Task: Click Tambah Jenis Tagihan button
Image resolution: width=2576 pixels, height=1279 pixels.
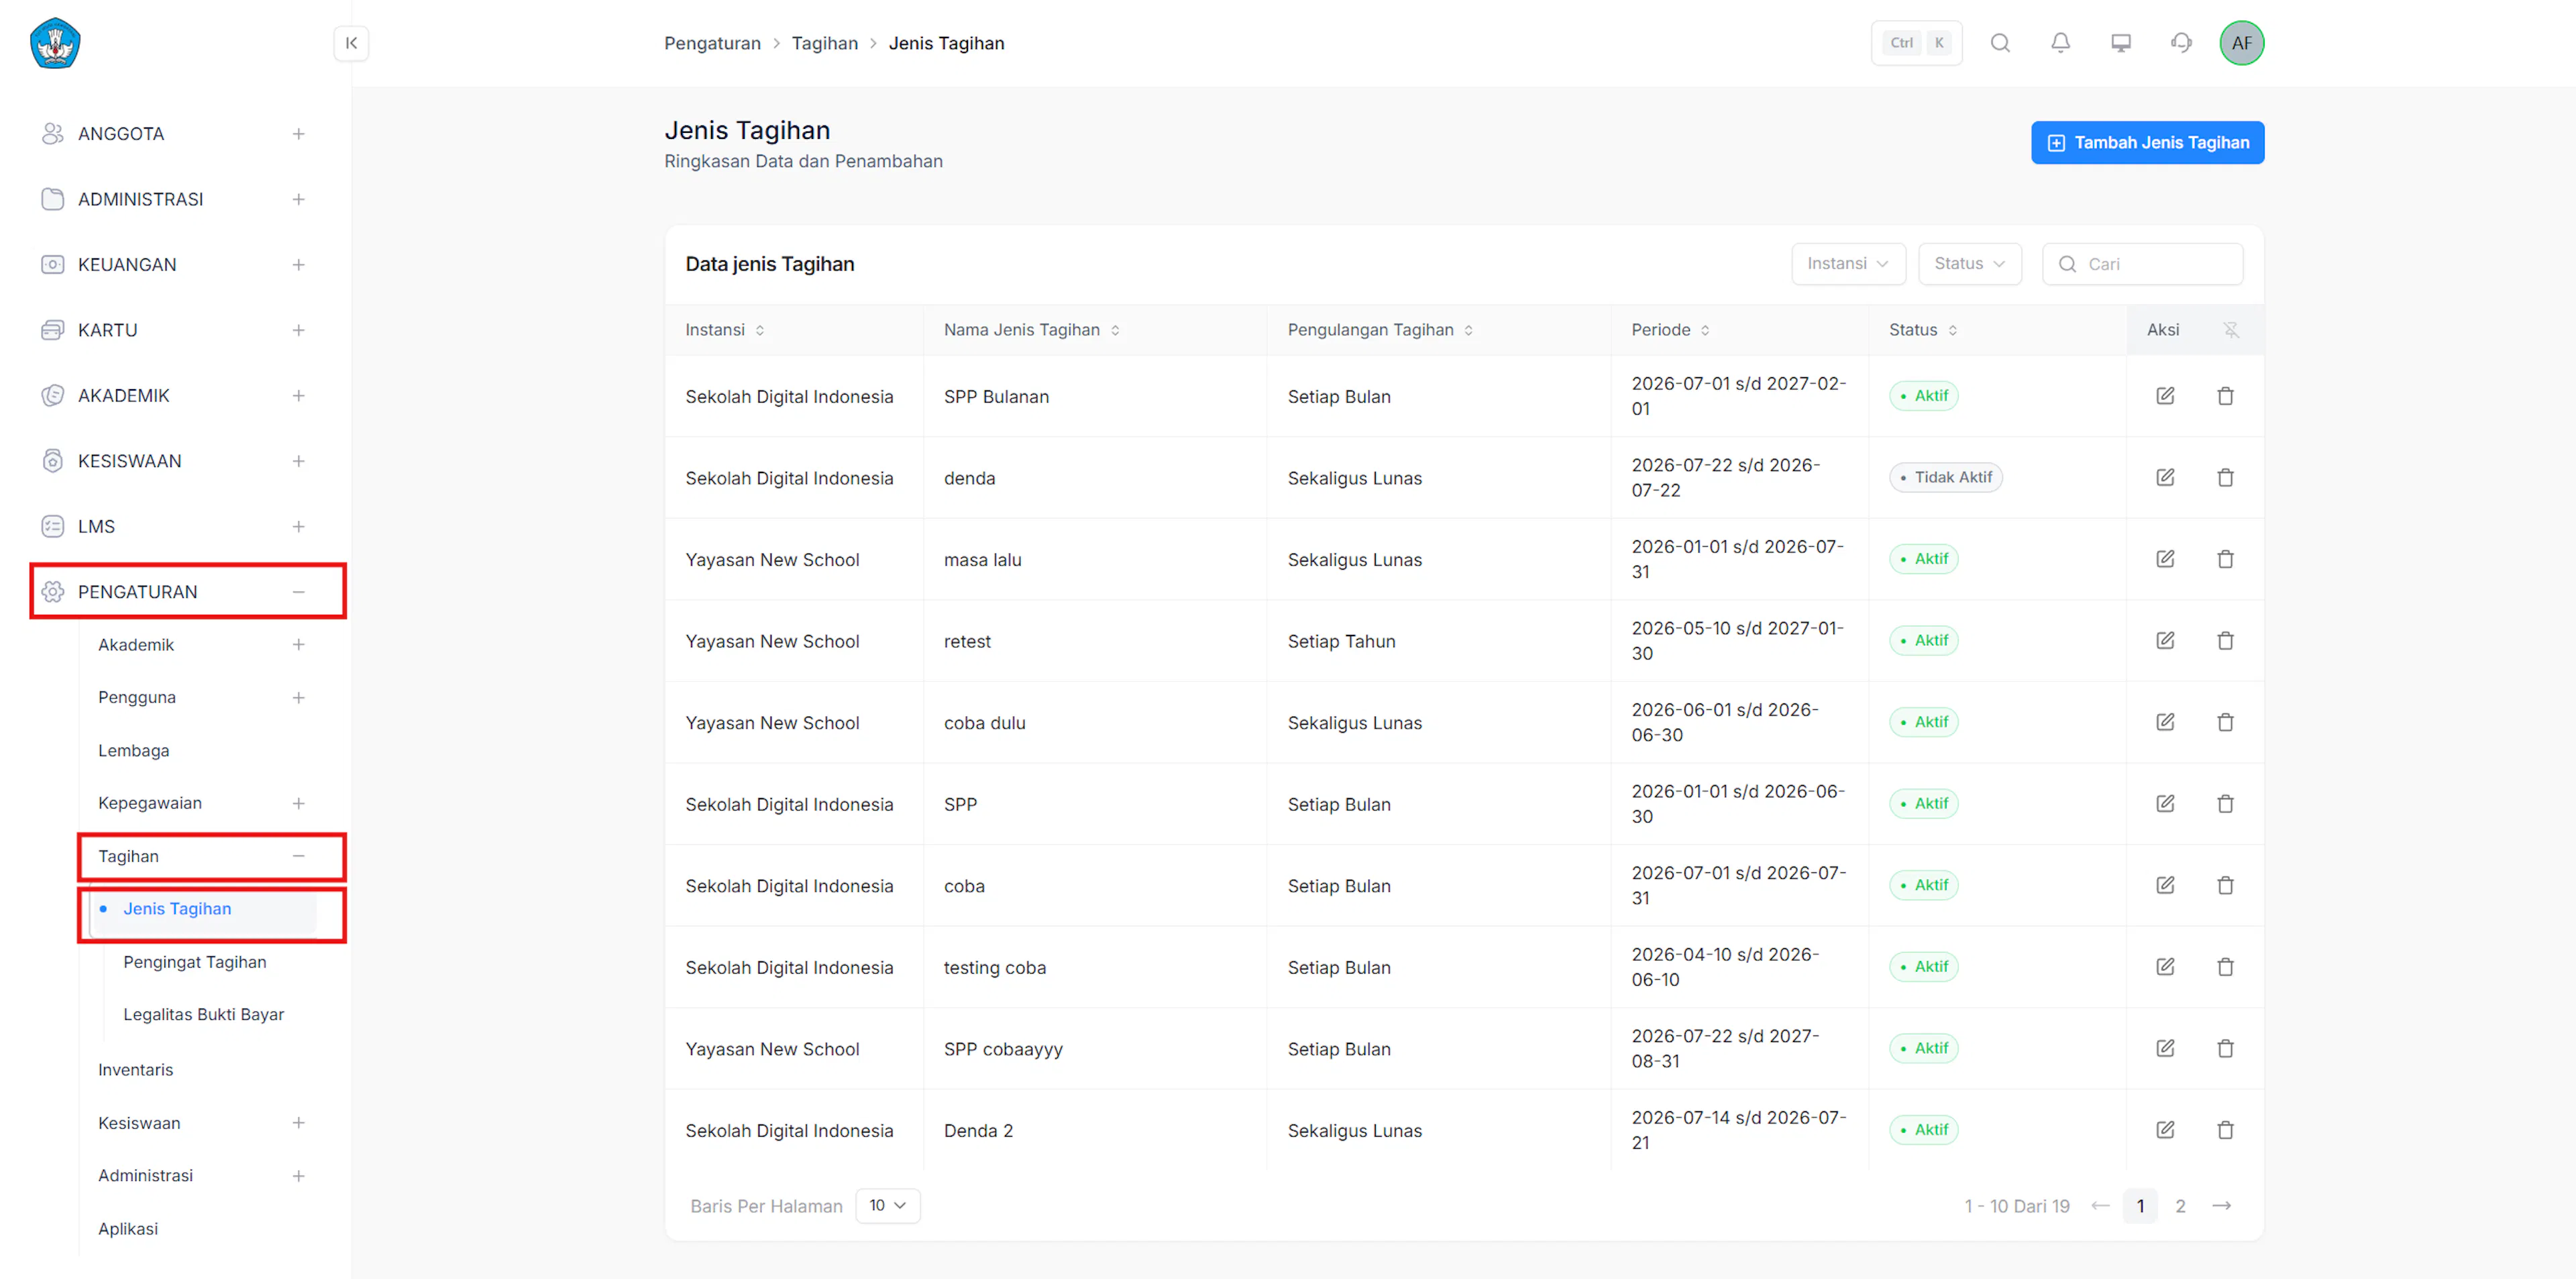Action: click(2147, 143)
